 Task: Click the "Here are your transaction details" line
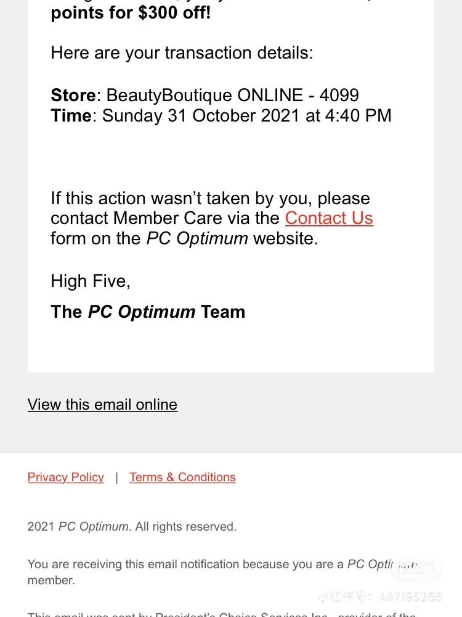click(x=182, y=53)
